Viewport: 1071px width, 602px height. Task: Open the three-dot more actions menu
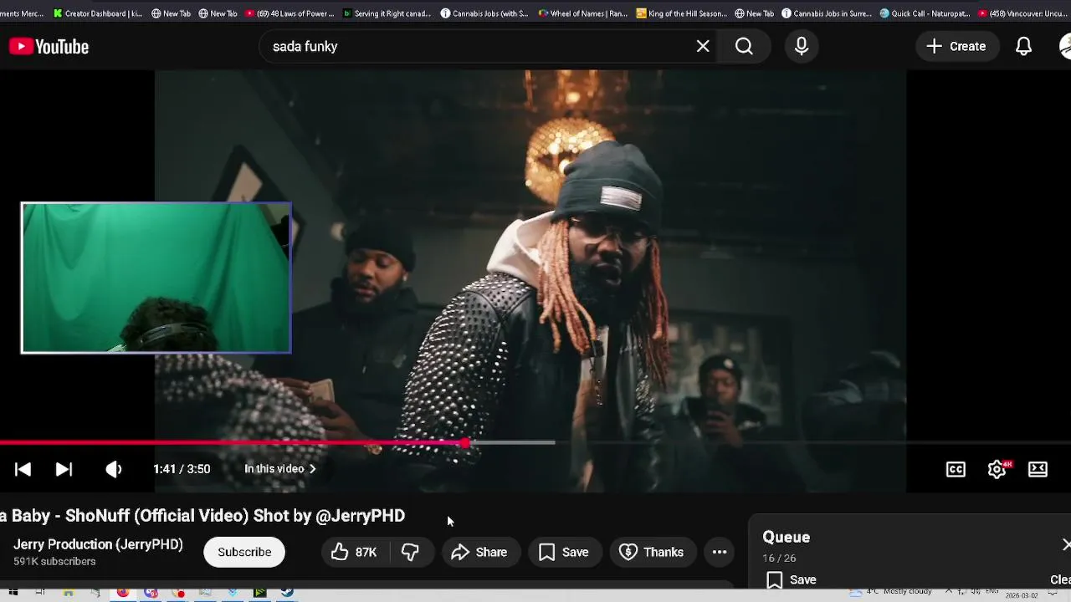[720, 552]
